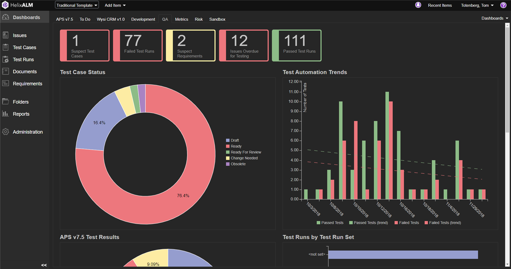Click the Issues icon in sidebar

pyautogui.click(x=5, y=35)
